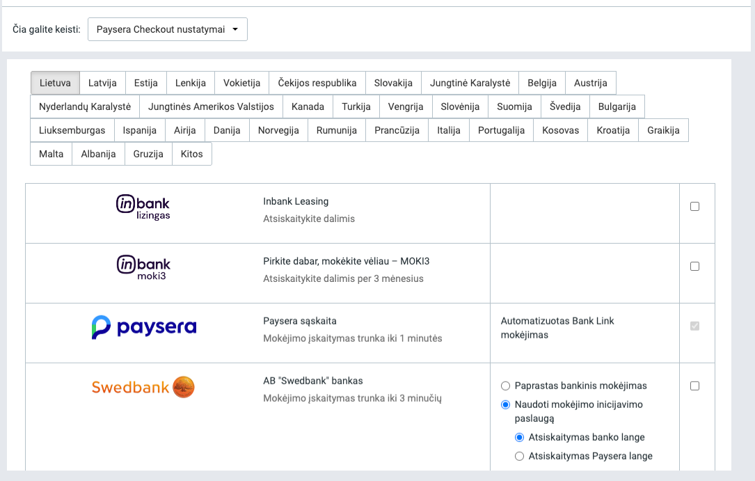Choose Atsiskaitymas Paysera lange radio option

(x=519, y=457)
